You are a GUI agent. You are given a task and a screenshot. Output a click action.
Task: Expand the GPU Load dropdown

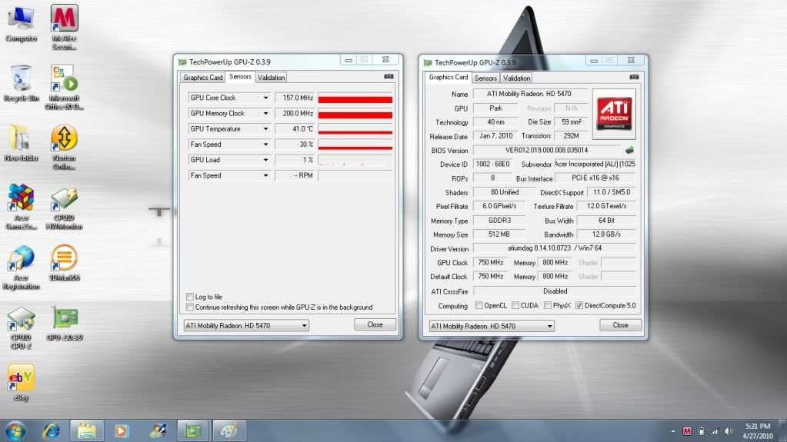(x=265, y=160)
